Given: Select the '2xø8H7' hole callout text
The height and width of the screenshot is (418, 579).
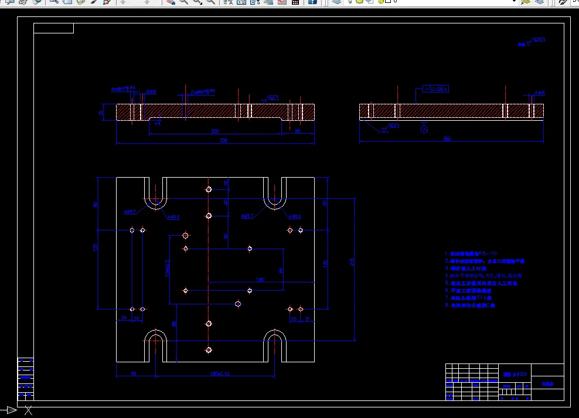Looking at the screenshot, I should click(203, 92).
